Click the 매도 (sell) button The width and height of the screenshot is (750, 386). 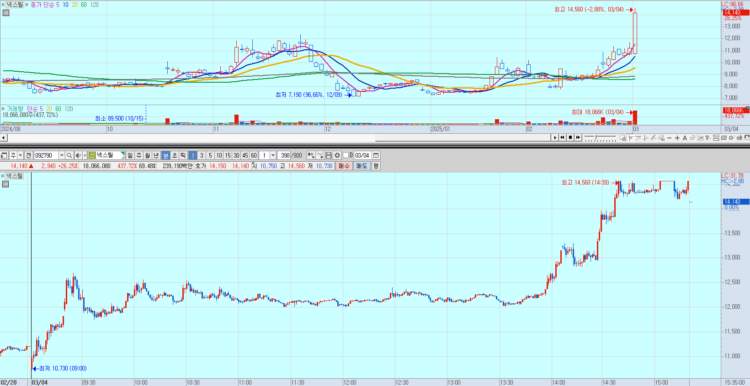(x=362, y=166)
